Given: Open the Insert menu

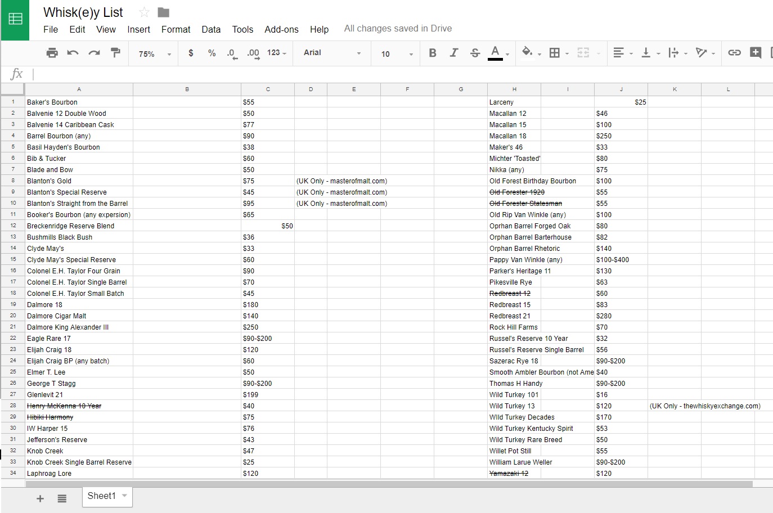Looking at the screenshot, I should pyautogui.click(x=138, y=29).
